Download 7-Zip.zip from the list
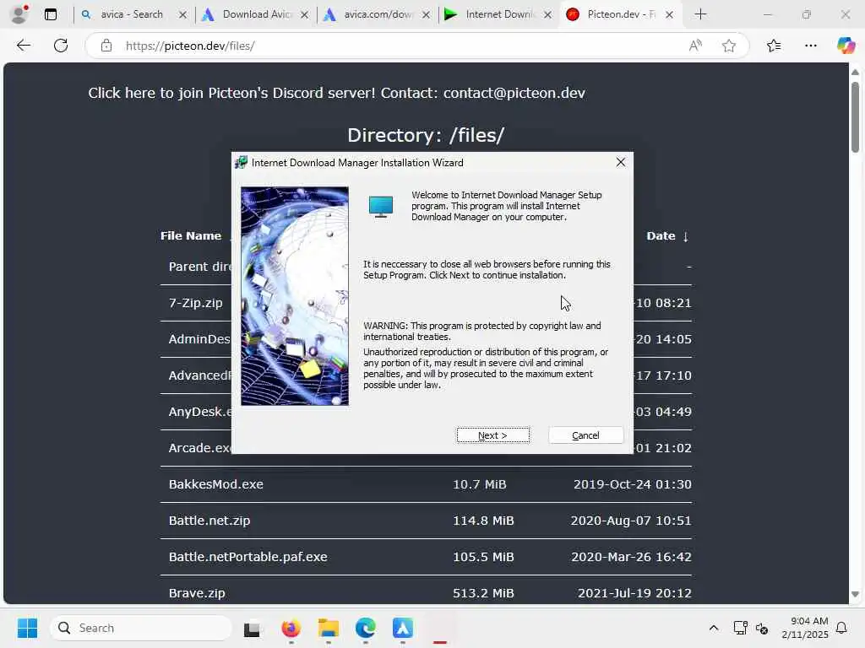The height and width of the screenshot is (648, 865). (x=196, y=303)
